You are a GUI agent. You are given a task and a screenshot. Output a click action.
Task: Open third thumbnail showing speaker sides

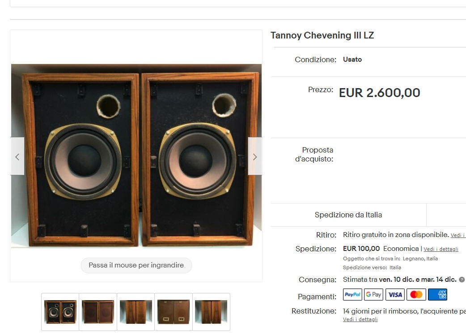(x=136, y=312)
